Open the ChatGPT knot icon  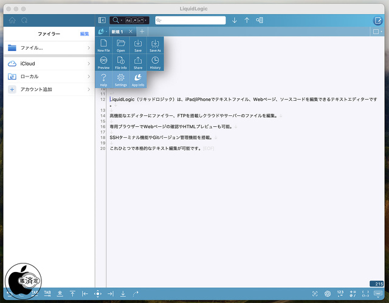click(x=328, y=294)
